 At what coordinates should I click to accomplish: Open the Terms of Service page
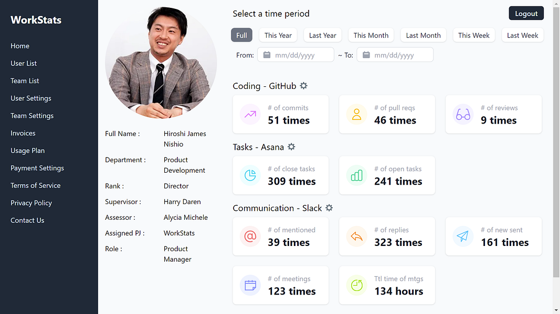coord(35,185)
